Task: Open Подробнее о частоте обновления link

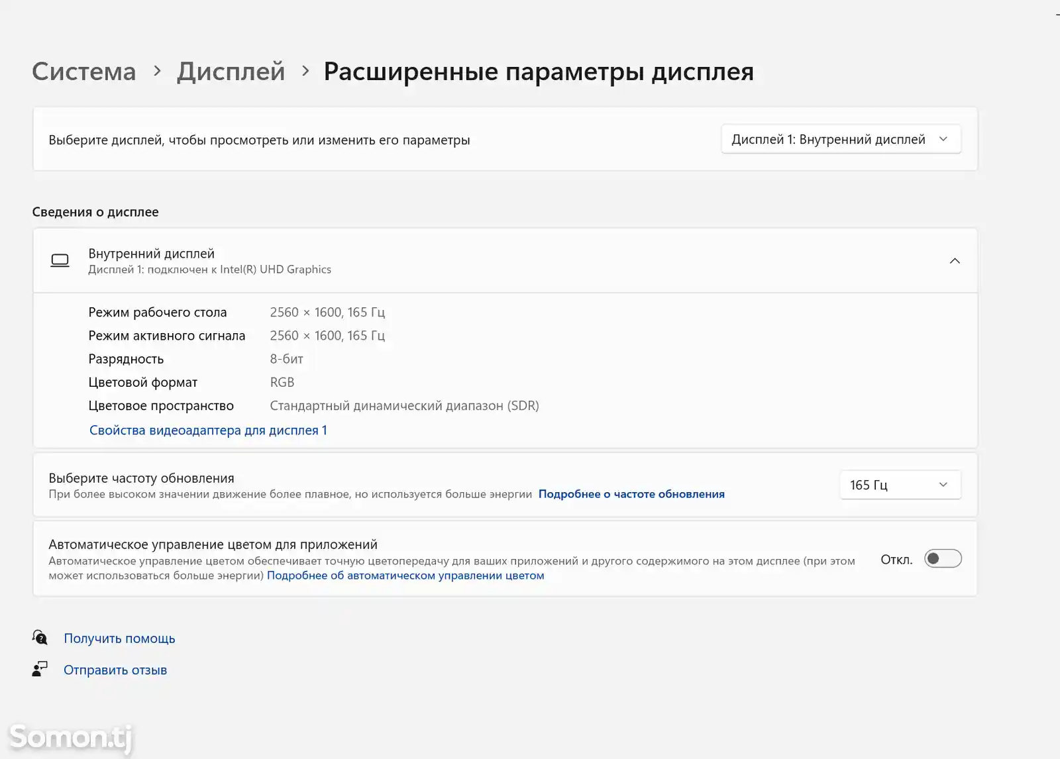Action: click(x=631, y=494)
